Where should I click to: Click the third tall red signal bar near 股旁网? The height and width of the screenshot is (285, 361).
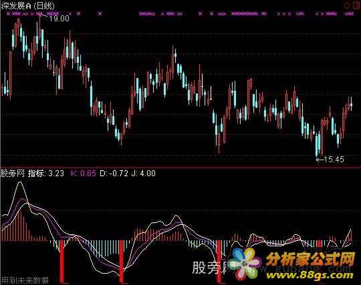click(x=219, y=261)
